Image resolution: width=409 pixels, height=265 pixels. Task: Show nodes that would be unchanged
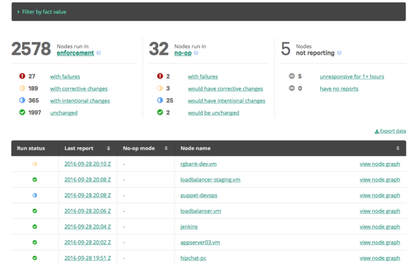coord(214,113)
